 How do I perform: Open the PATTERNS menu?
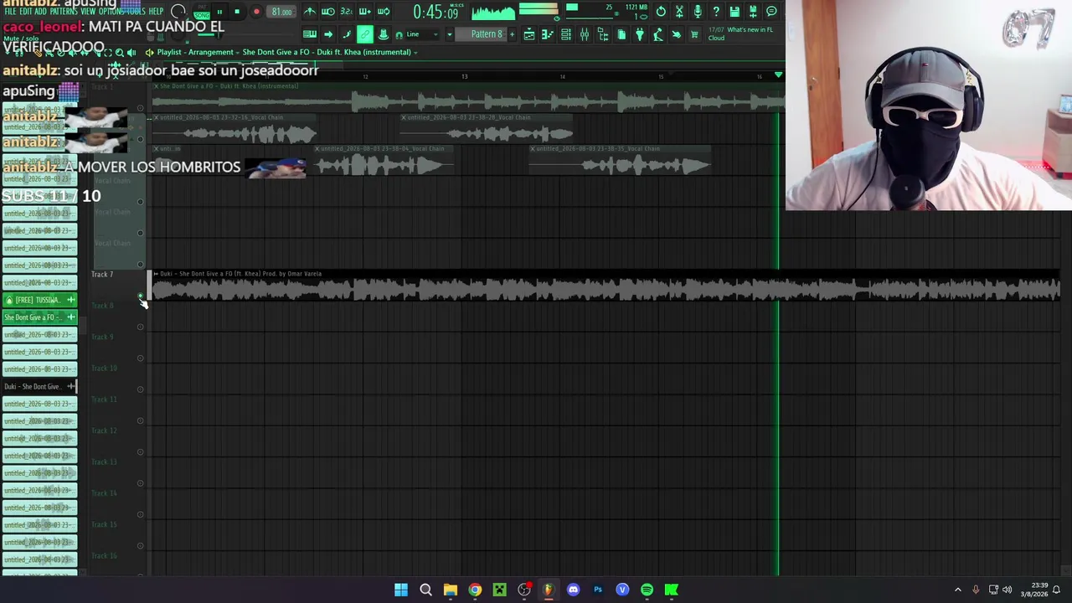click(64, 12)
